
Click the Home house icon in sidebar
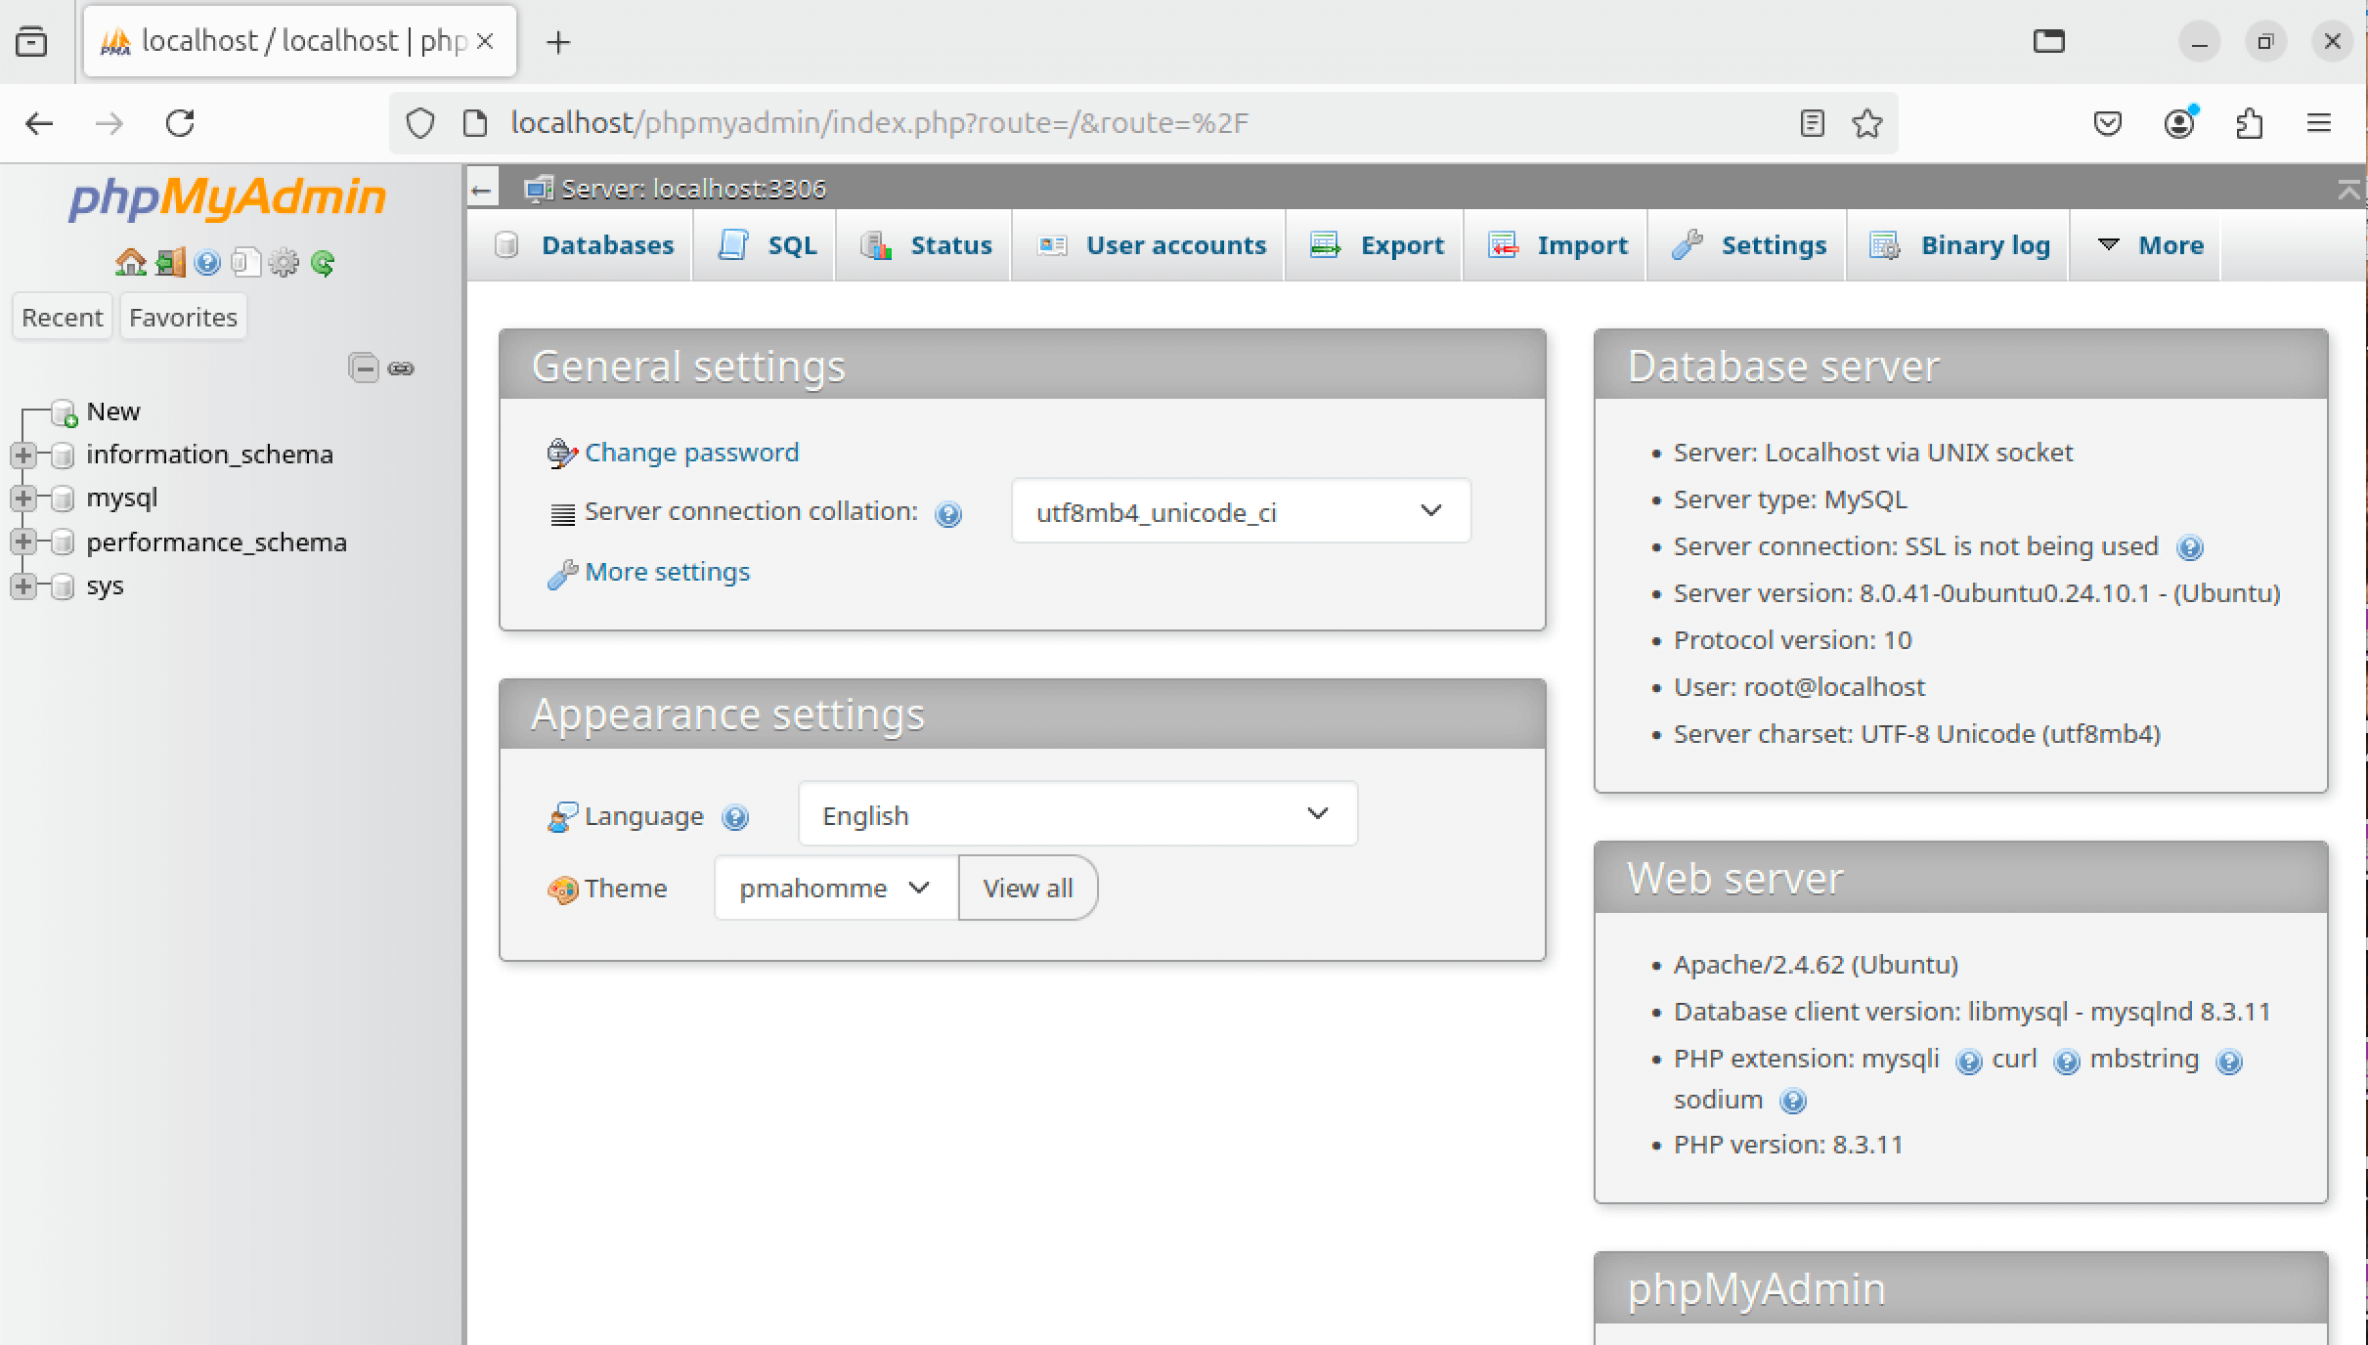tap(129, 262)
